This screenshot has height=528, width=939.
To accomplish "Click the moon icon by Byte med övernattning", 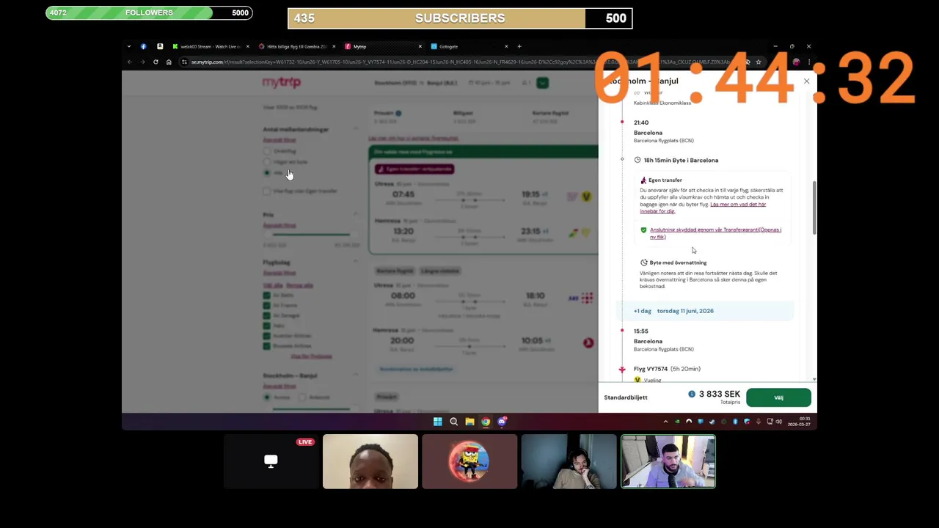I will (x=643, y=262).
